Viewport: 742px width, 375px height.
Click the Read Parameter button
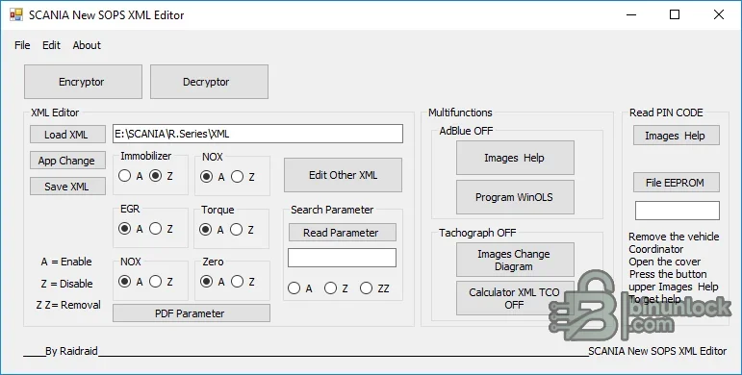click(343, 233)
